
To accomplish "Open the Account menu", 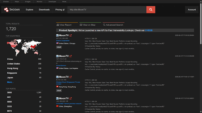I will (x=192, y=10).
